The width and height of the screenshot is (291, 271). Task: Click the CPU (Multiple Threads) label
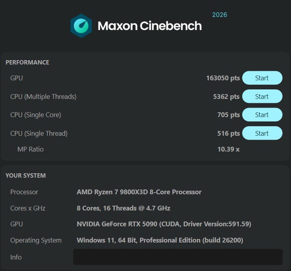click(x=43, y=97)
